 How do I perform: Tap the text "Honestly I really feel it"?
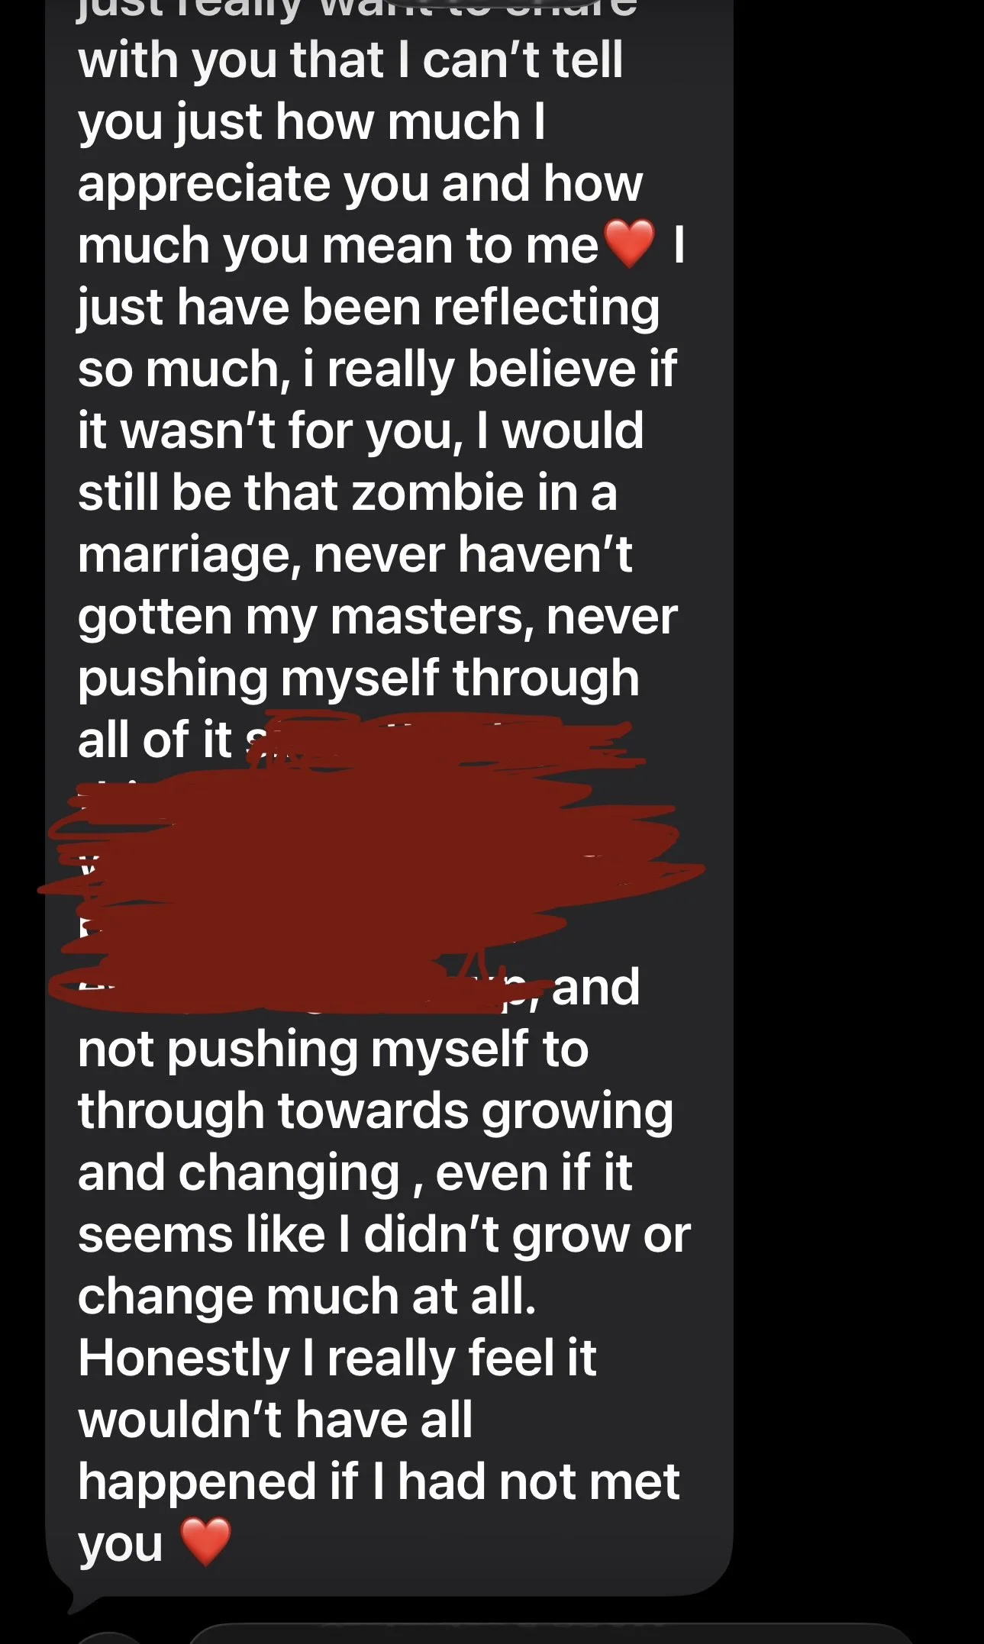pos(337,1360)
